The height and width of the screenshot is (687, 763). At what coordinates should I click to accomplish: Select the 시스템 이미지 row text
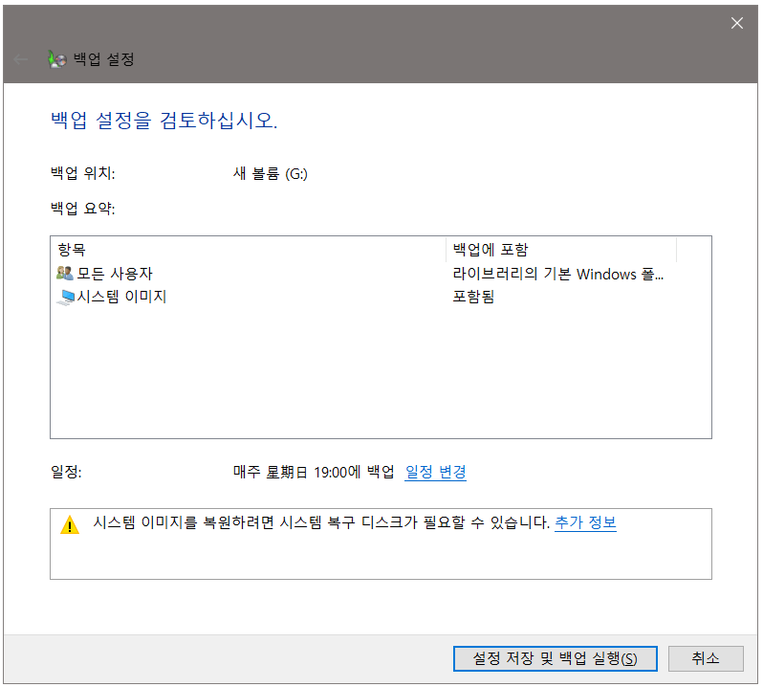(x=121, y=297)
